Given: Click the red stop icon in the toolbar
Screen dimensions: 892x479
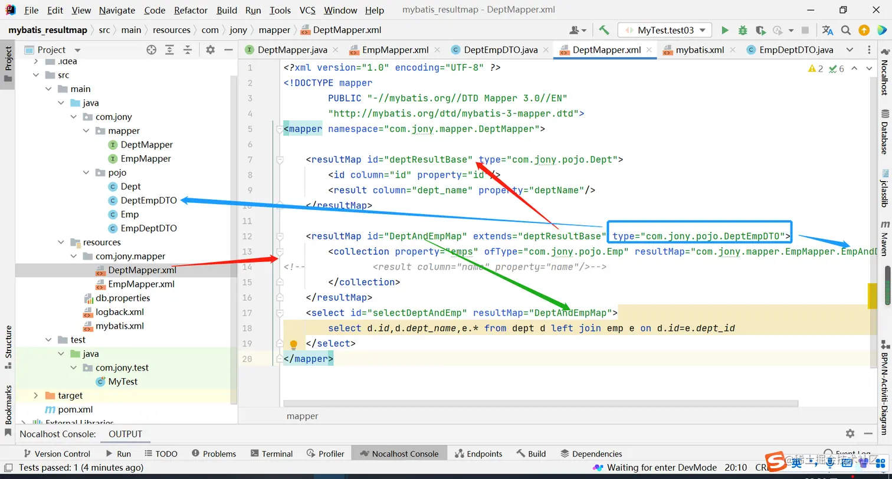Looking at the screenshot, I should pos(805,30).
